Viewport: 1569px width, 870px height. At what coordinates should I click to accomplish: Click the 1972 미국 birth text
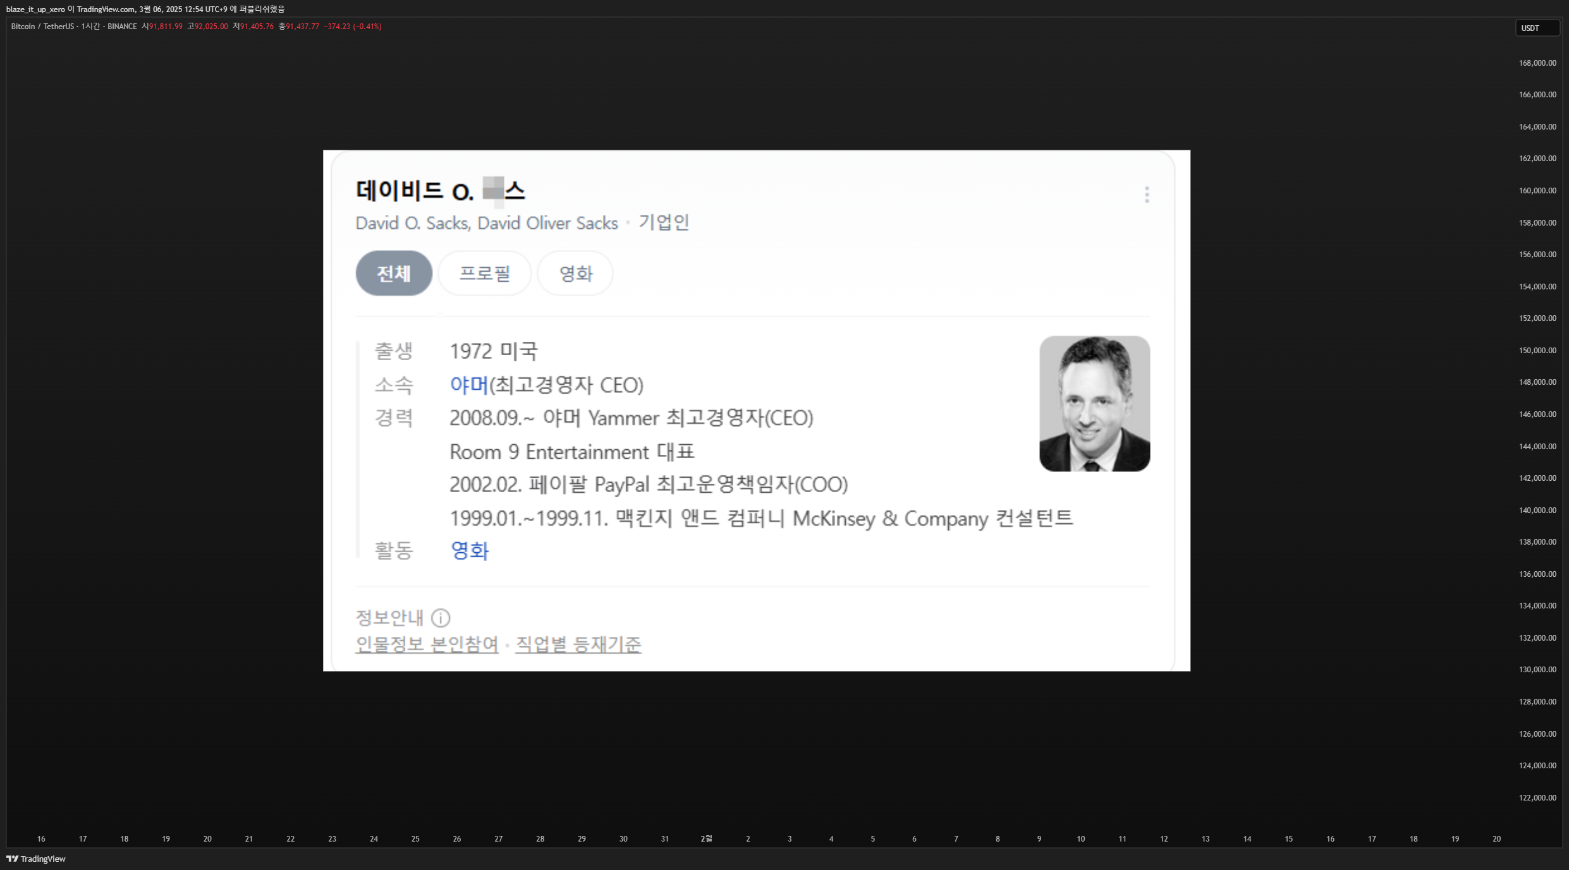pyautogui.click(x=494, y=351)
